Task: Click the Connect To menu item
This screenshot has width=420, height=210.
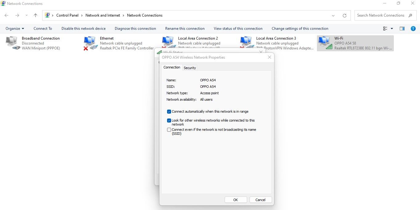Action: pyautogui.click(x=42, y=28)
